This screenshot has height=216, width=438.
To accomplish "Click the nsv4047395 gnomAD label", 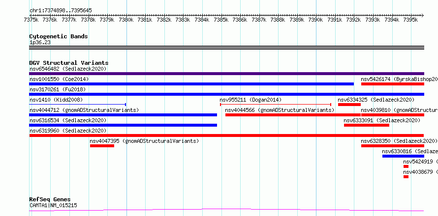I will click(144, 141).
